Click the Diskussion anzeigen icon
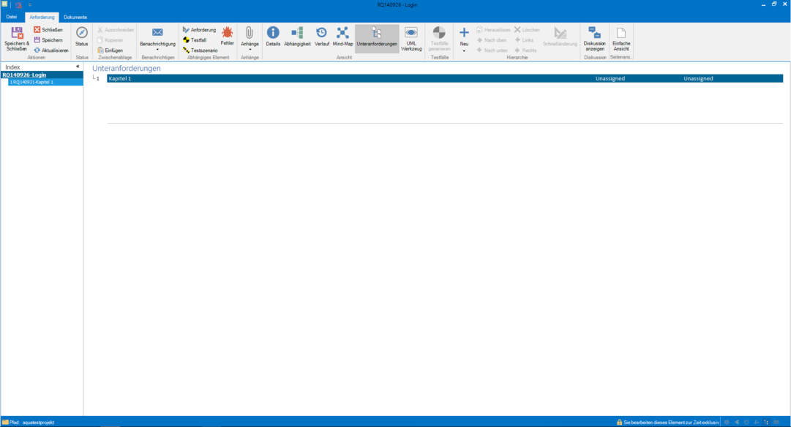791x427 pixels. pos(595,33)
